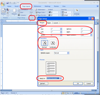The height and width of the screenshot is (95, 100).
Task: Click Words: 0 in status bar
Action: click(x=14, y=93)
